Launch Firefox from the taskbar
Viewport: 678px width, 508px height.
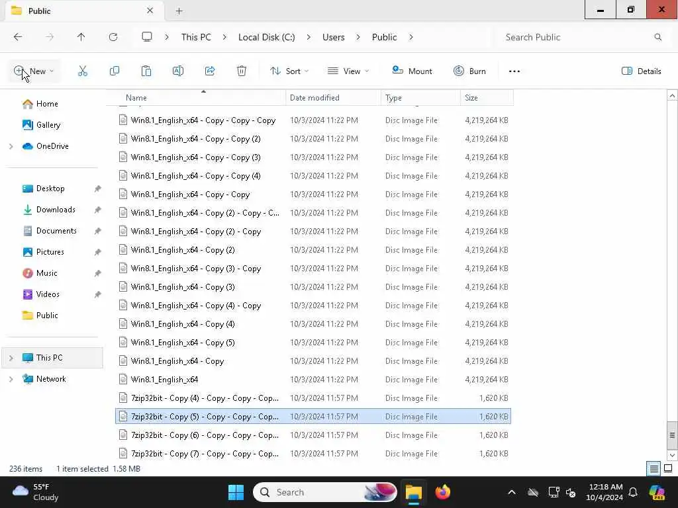443,492
